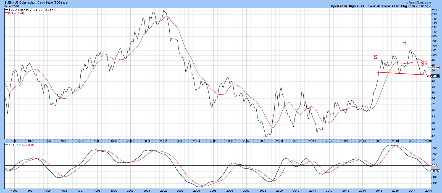Select the left shoulder 'S' annotation
The image size is (442, 193).
point(375,57)
